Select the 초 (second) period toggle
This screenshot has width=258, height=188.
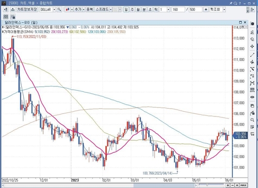(x=150, y=9)
